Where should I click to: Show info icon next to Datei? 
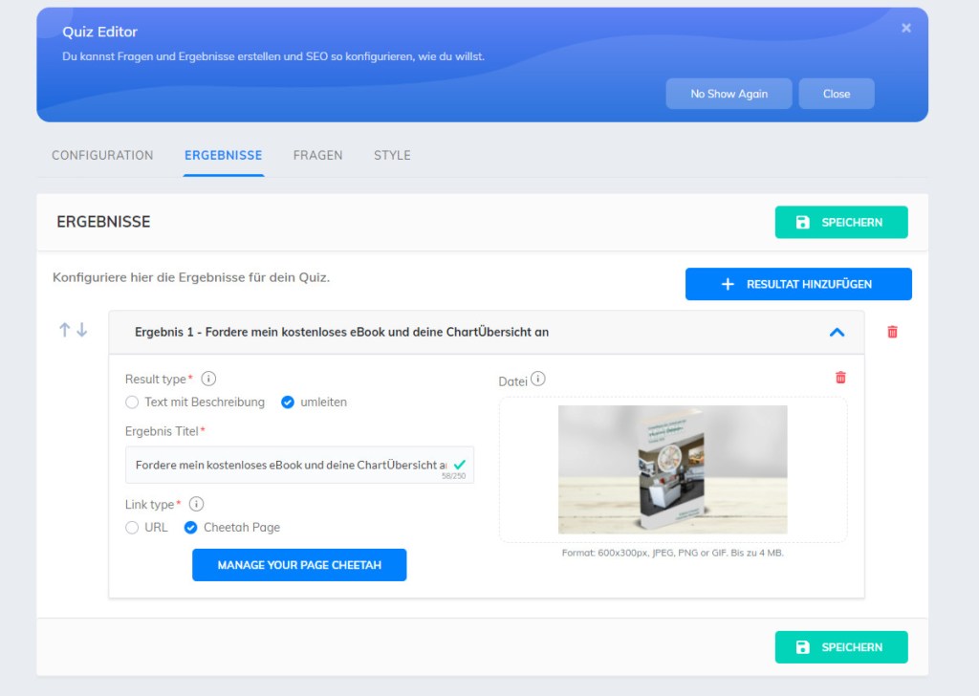click(538, 380)
